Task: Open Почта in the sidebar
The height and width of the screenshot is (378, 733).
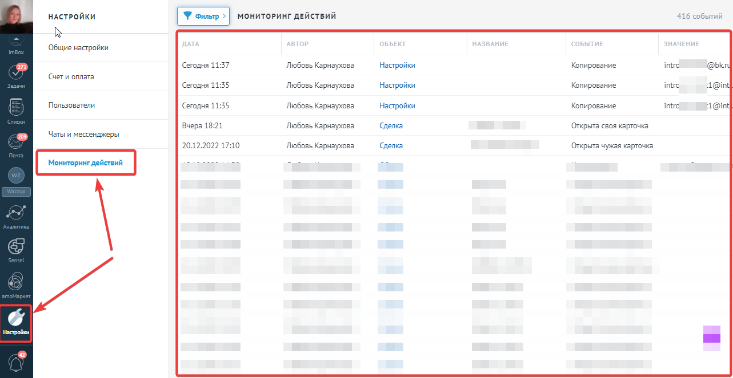Action: coord(16,147)
